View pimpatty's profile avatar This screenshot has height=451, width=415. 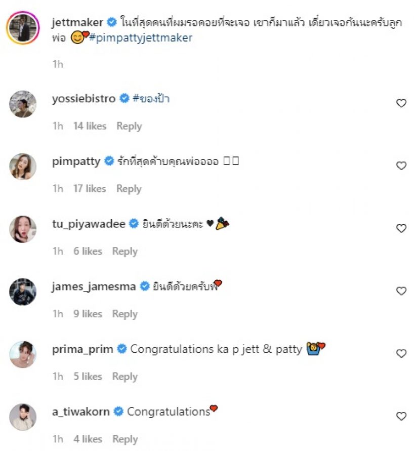click(x=23, y=167)
